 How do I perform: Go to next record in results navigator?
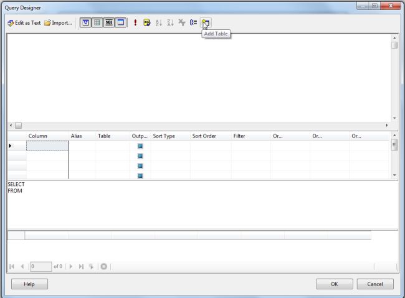[x=71, y=266]
